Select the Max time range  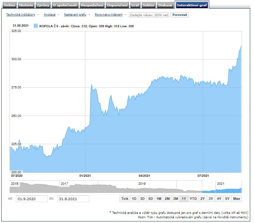point(236,199)
